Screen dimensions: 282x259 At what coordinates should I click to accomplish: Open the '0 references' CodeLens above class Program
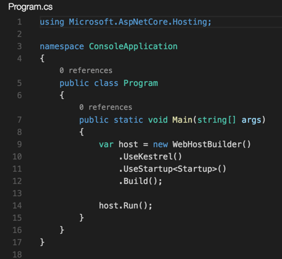click(x=86, y=70)
